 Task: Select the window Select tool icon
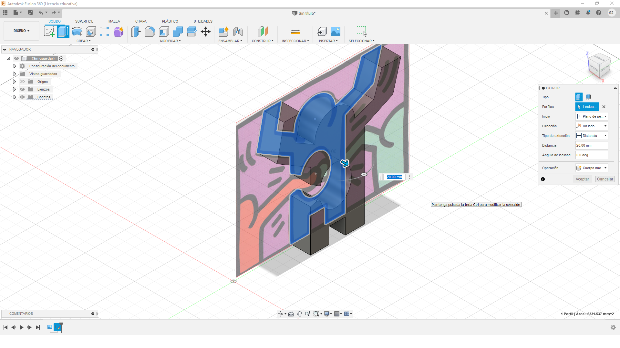tap(362, 32)
